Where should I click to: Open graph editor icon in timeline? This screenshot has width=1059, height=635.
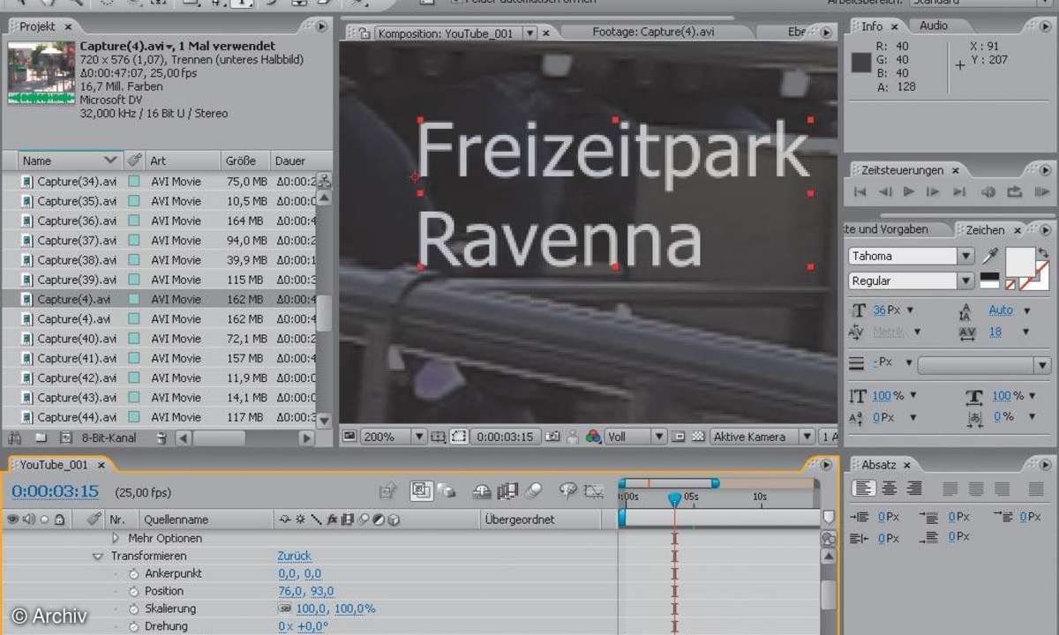click(x=595, y=491)
